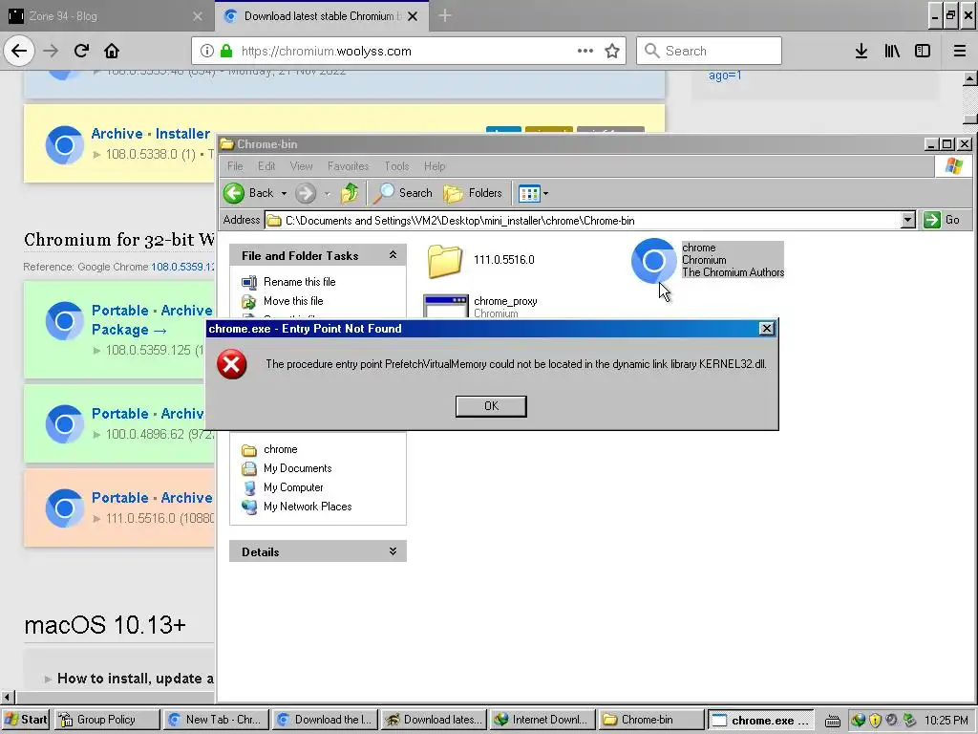This screenshot has width=978, height=734.
Task: Click the security shield tray icon
Action: coord(875,721)
